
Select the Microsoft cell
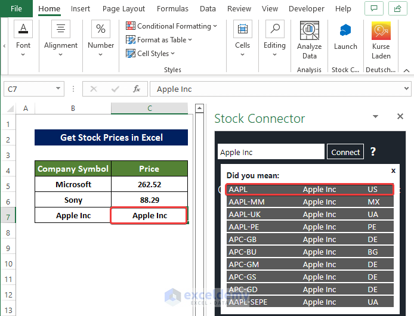point(73,184)
